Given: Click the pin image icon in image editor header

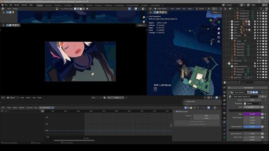Looking at the screenshot, I should [87, 9].
